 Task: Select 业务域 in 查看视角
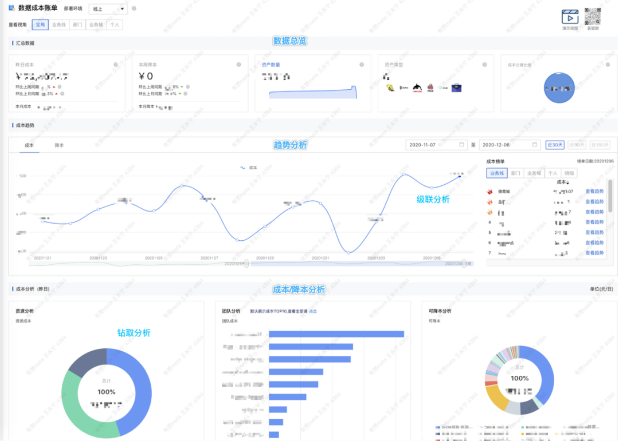point(96,25)
